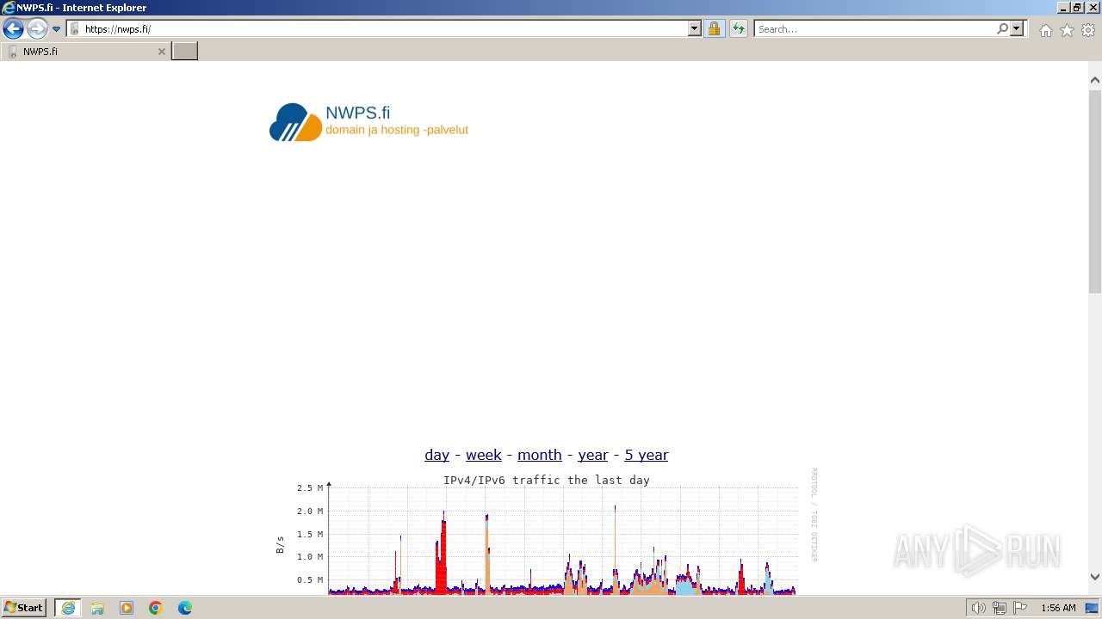The height and width of the screenshot is (619, 1102).
Task: Click 'domain ja hosting -palvelut' tagline
Action: 397,130
